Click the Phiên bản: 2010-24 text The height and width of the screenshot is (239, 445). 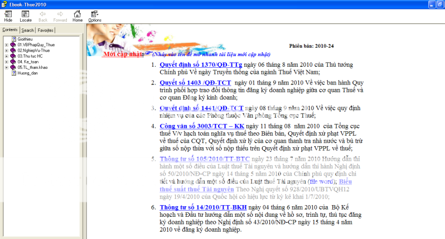pos(311,46)
